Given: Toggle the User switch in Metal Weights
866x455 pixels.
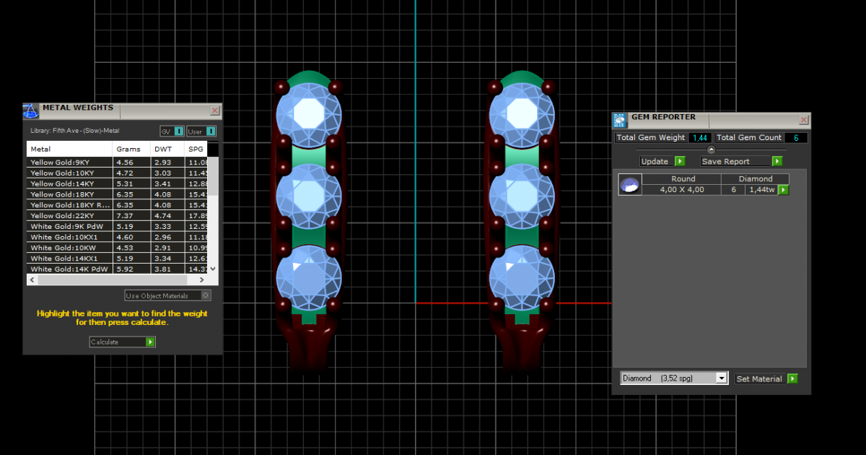Looking at the screenshot, I should click(201, 131).
